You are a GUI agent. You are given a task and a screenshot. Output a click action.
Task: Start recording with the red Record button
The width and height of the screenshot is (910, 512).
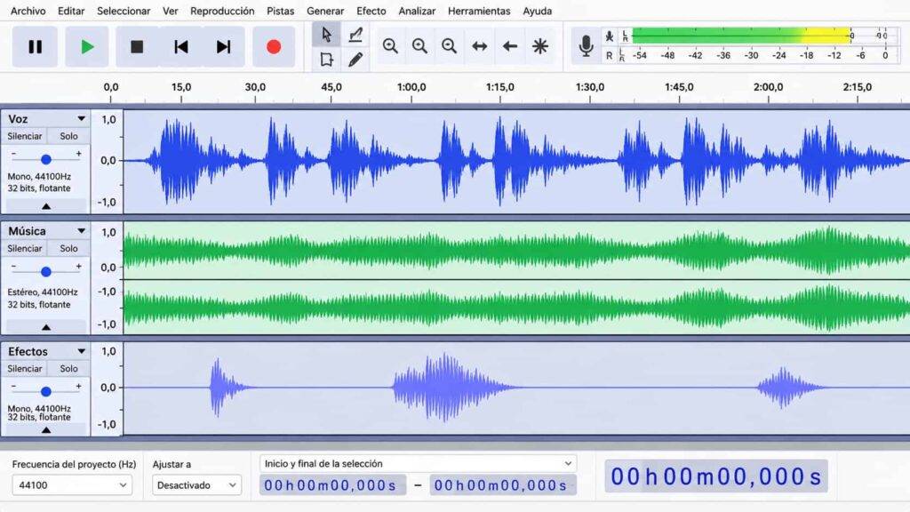274,46
